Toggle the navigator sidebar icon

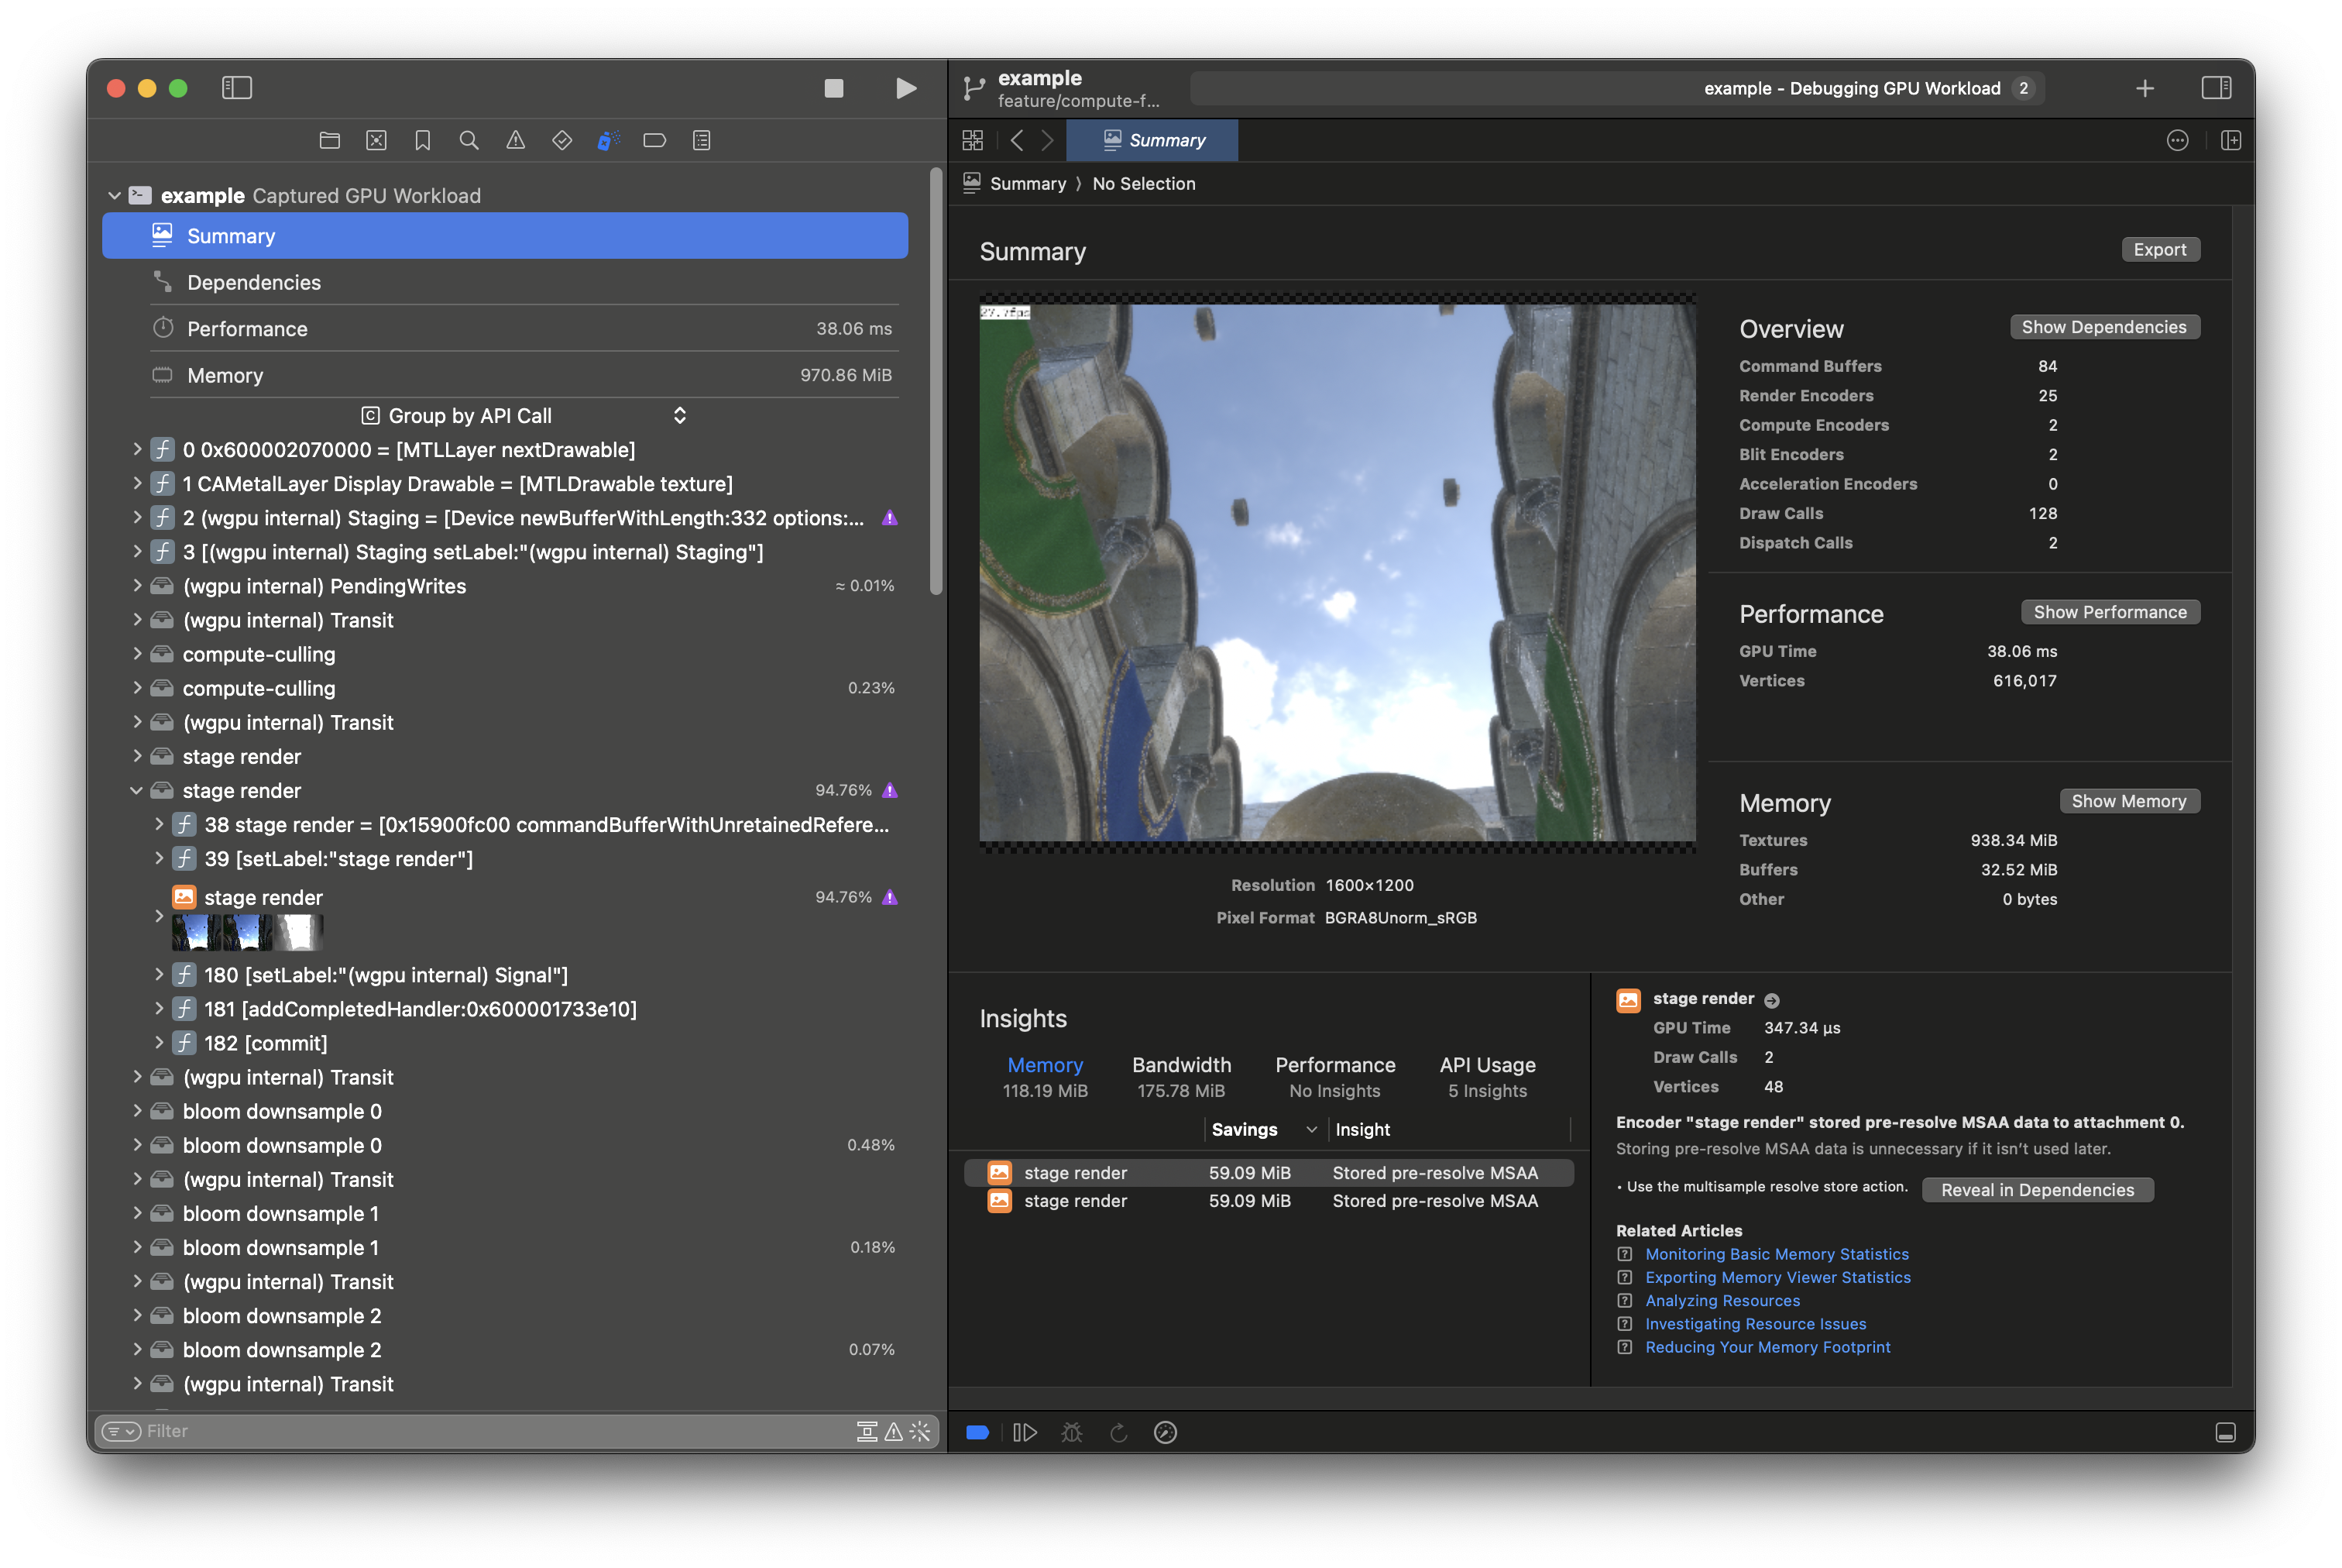coord(237,88)
